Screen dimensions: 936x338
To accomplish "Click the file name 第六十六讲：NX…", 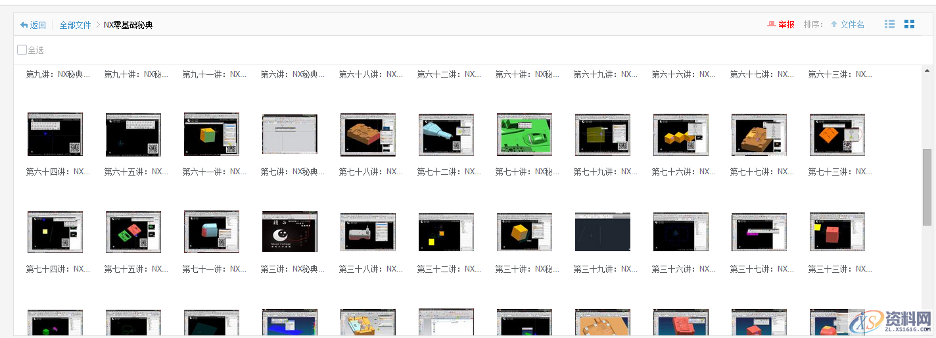I will click(x=684, y=74).
